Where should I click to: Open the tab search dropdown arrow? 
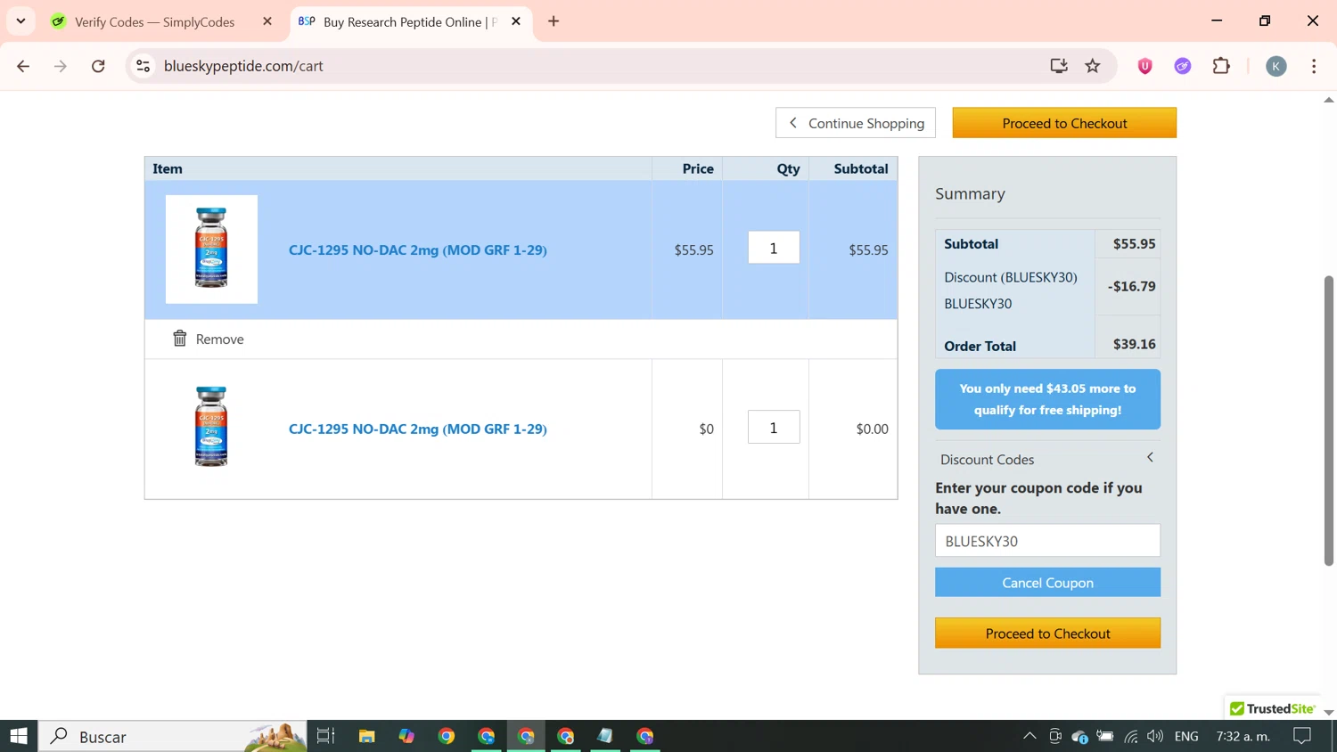pos(21,21)
